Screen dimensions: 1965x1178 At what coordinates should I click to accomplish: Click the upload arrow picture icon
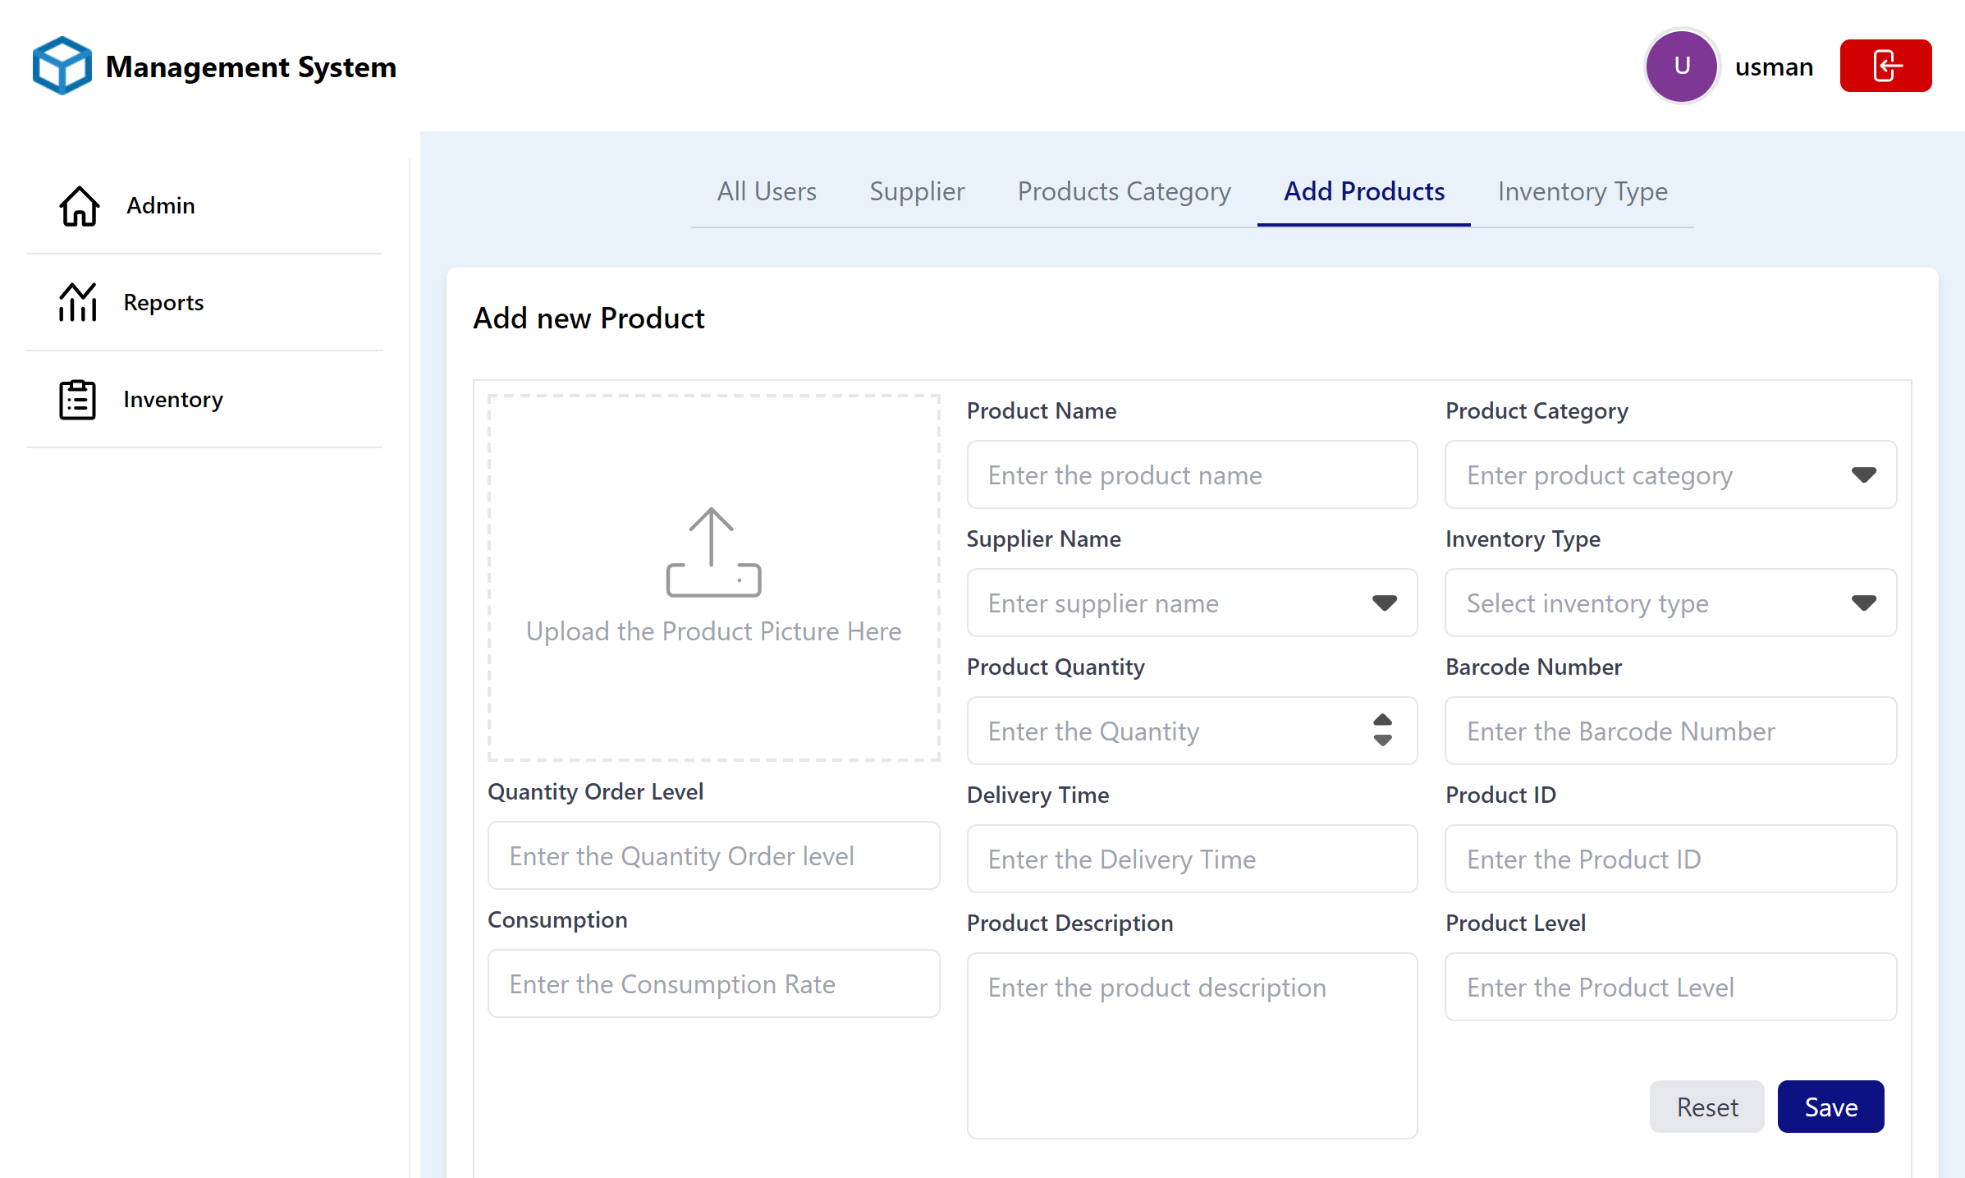coord(712,552)
